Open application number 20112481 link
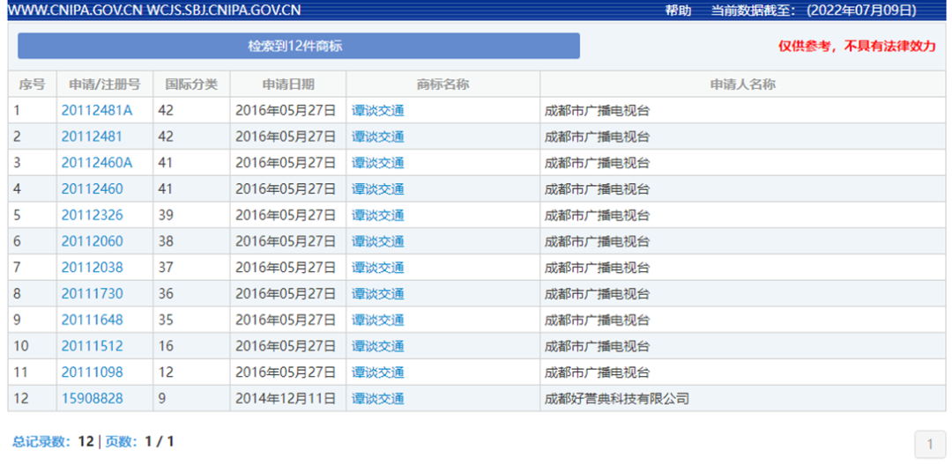The height and width of the screenshot is (464, 952). coord(92,137)
